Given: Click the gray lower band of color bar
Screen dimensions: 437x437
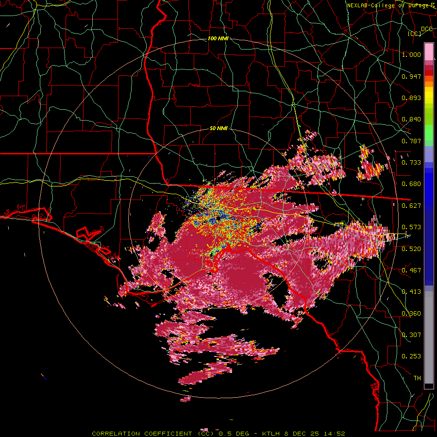Looking at the screenshot, I should [429, 337].
